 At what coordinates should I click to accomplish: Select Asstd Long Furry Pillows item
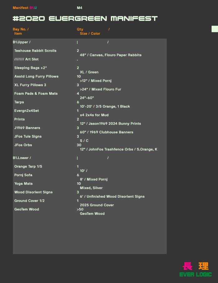coord(36,77)
